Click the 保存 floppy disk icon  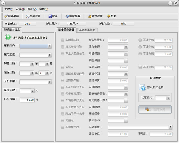[50, 16]
